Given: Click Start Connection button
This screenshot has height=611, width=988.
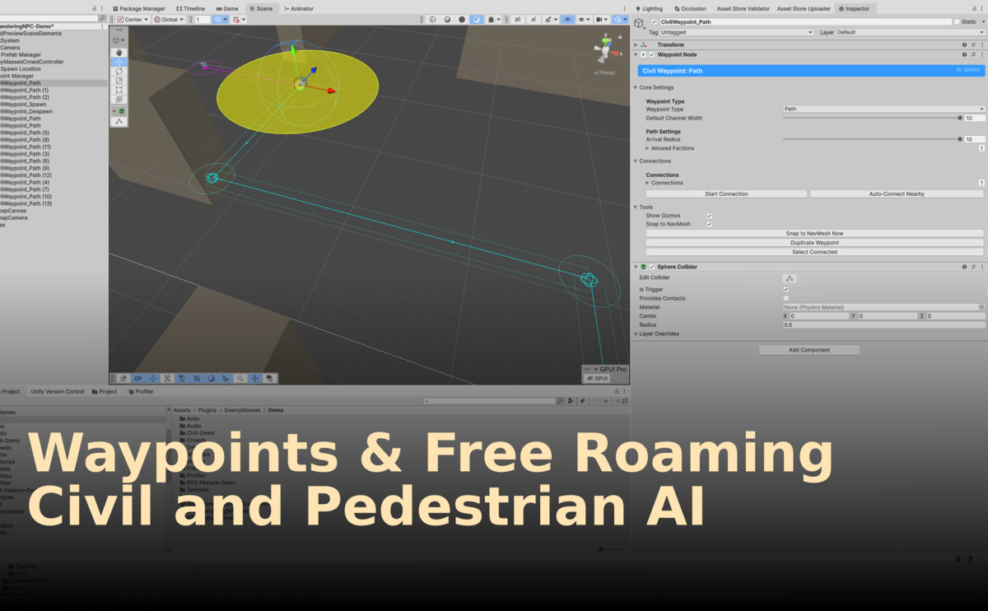Looking at the screenshot, I should (726, 194).
